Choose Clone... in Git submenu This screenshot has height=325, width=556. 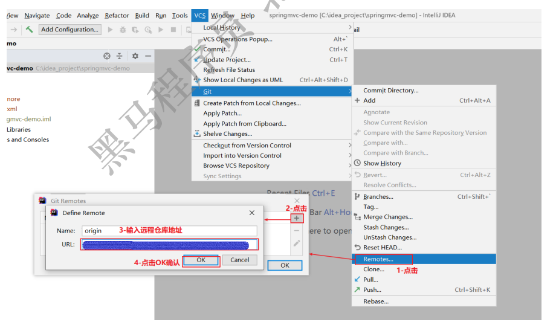click(424, 269)
